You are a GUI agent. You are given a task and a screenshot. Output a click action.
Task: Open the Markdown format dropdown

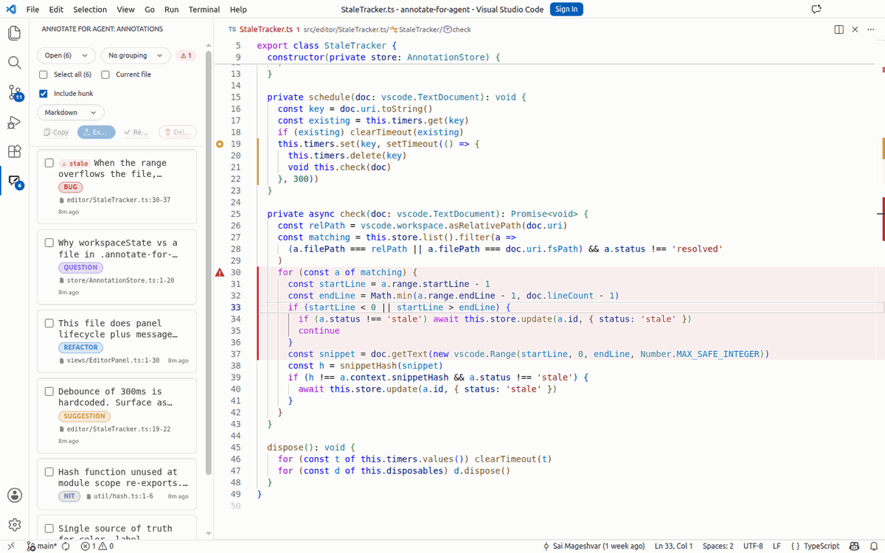coord(70,113)
